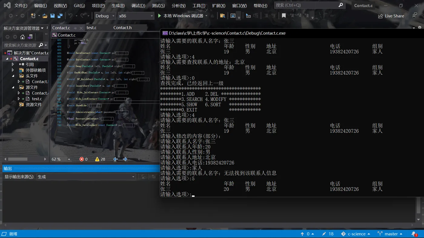Click the 搜索 (Ctrl+Q) search box

click(x=310, y=5)
